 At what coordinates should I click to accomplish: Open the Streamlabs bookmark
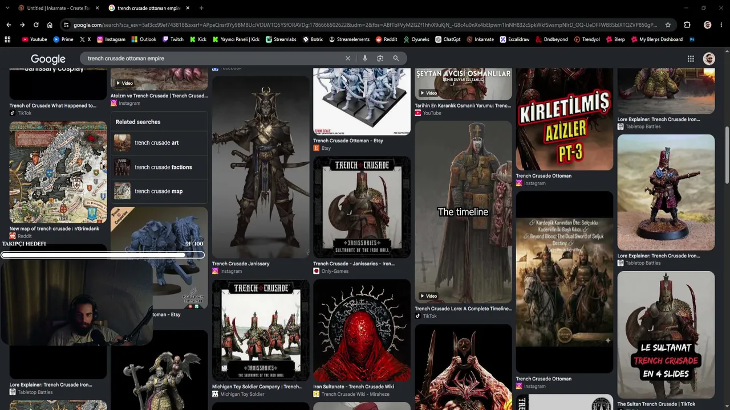(281, 39)
